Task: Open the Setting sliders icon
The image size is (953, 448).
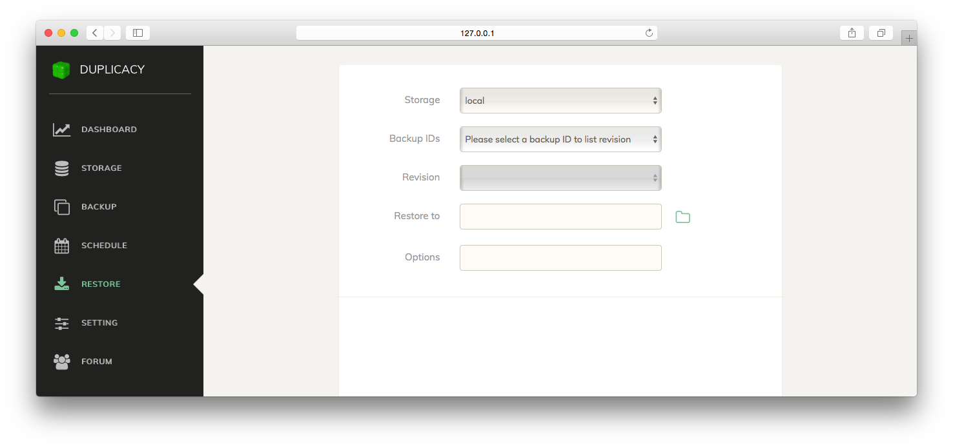Action: coord(62,323)
